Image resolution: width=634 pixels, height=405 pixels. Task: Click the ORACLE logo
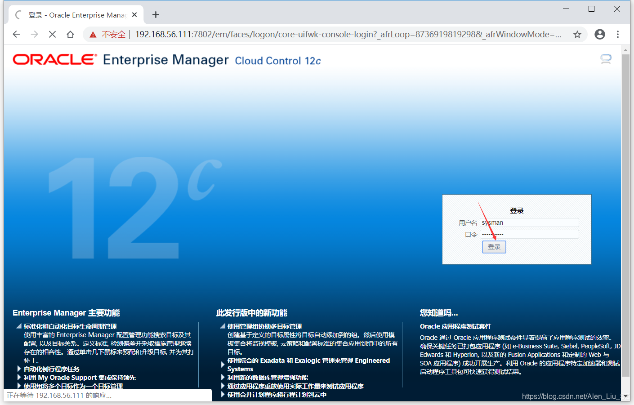click(54, 59)
